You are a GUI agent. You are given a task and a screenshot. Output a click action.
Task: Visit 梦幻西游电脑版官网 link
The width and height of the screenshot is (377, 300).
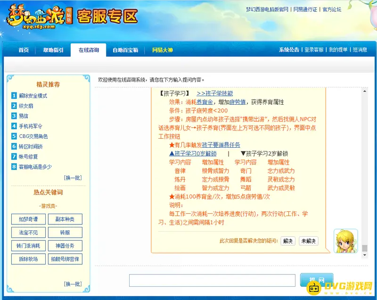point(267,9)
